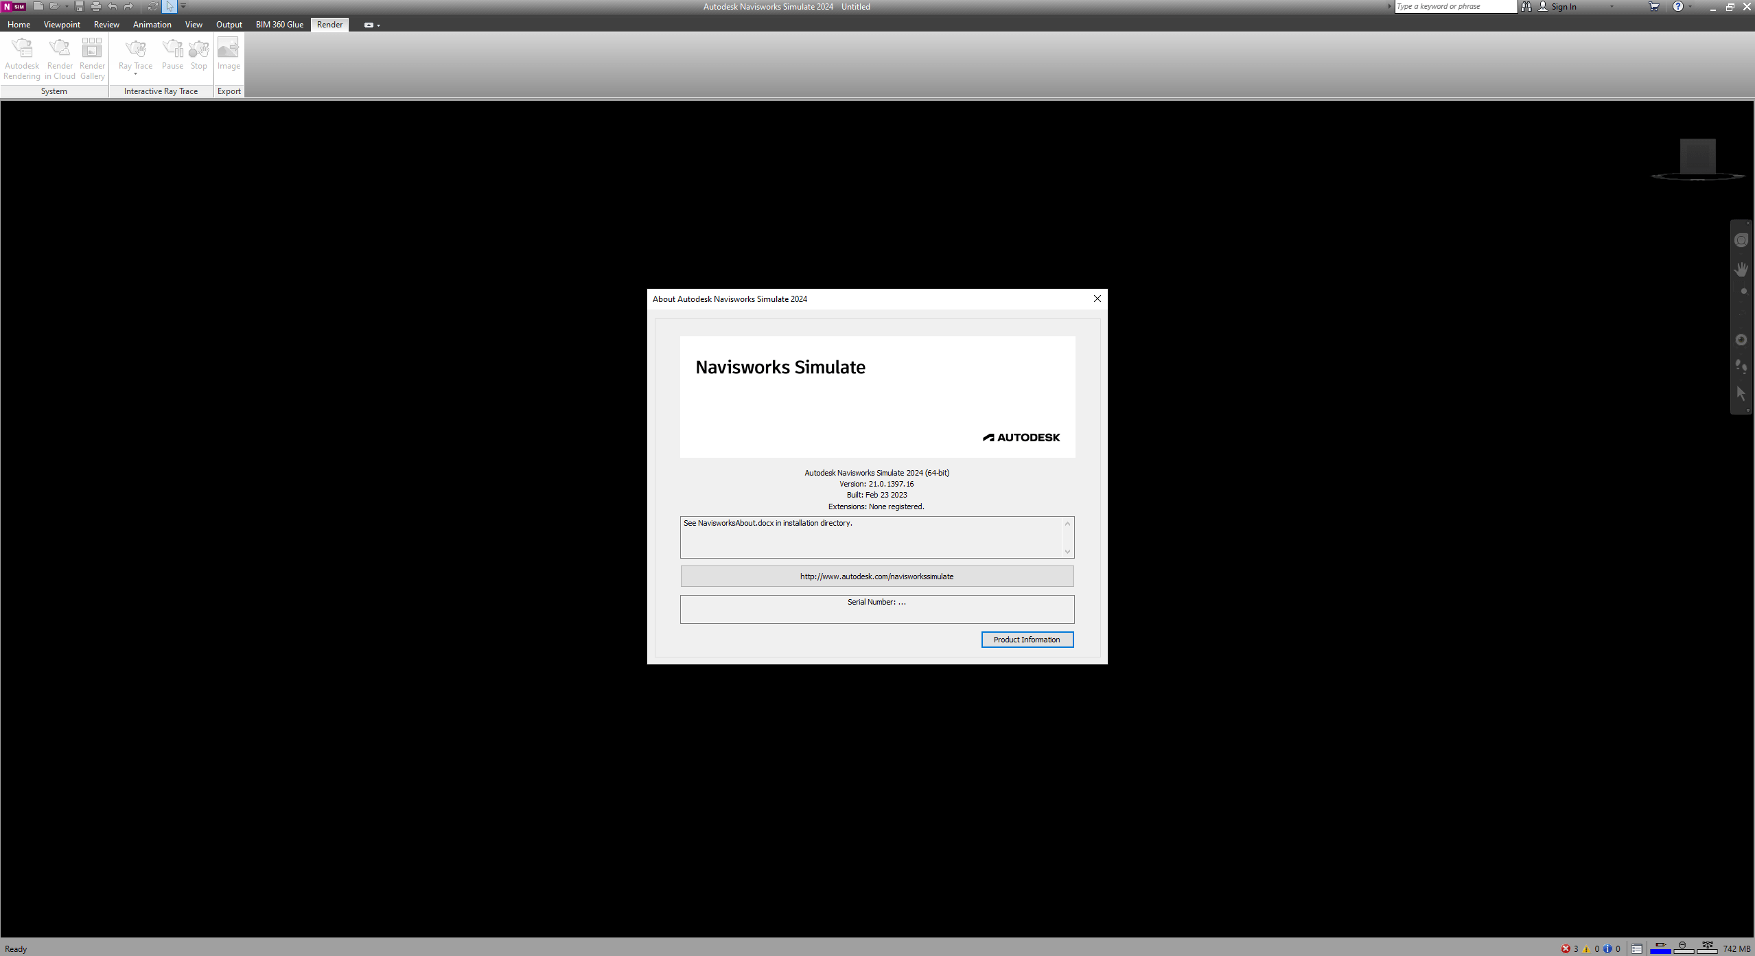Viewport: 1755px width, 956px height.
Task: Open the Render tab in ribbon
Action: (x=329, y=23)
